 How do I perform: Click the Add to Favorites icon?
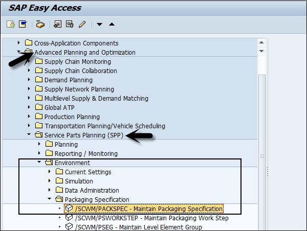57,24
